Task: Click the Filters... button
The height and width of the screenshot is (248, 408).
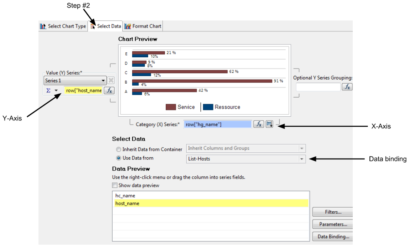Action: (x=333, y=212)
